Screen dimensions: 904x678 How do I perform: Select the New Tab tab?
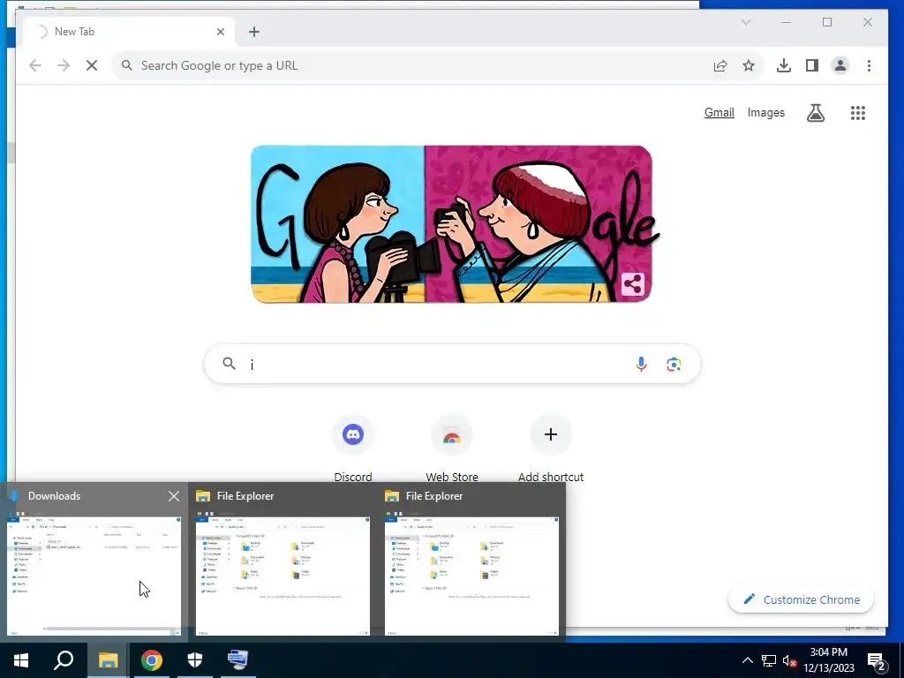129,32
